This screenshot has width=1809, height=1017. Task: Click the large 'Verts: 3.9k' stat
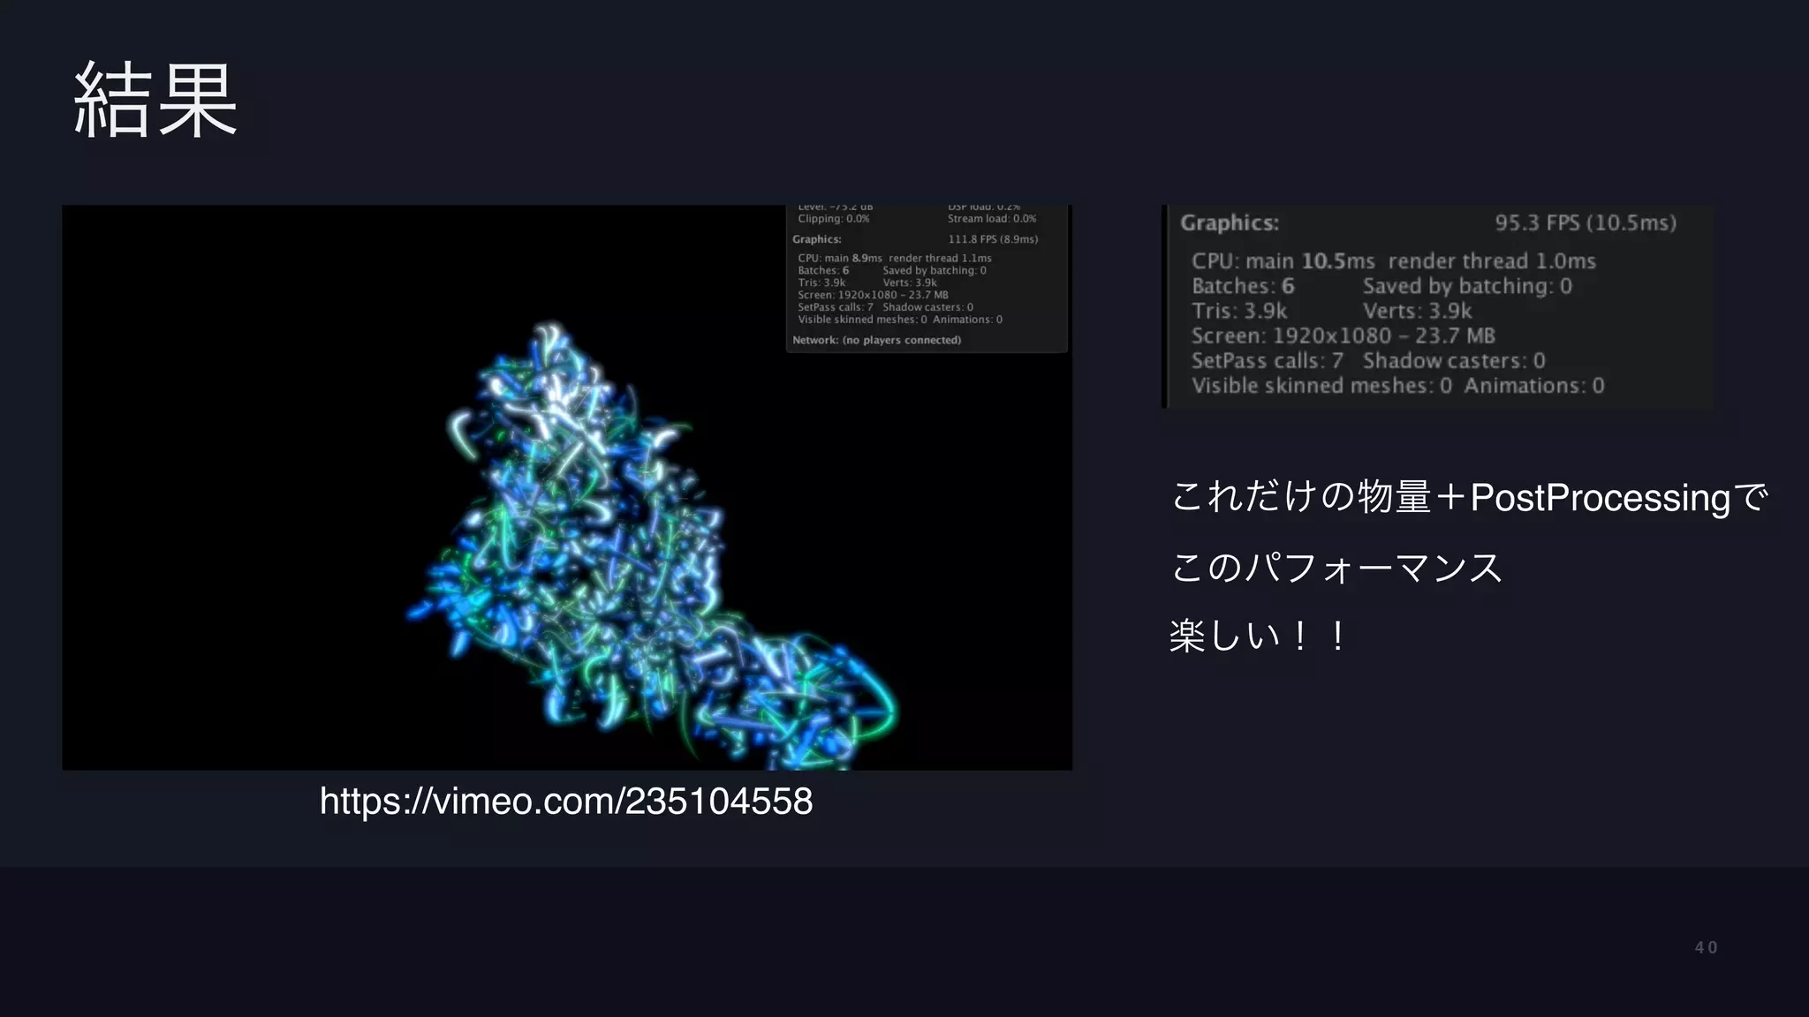click(1417, 311)
